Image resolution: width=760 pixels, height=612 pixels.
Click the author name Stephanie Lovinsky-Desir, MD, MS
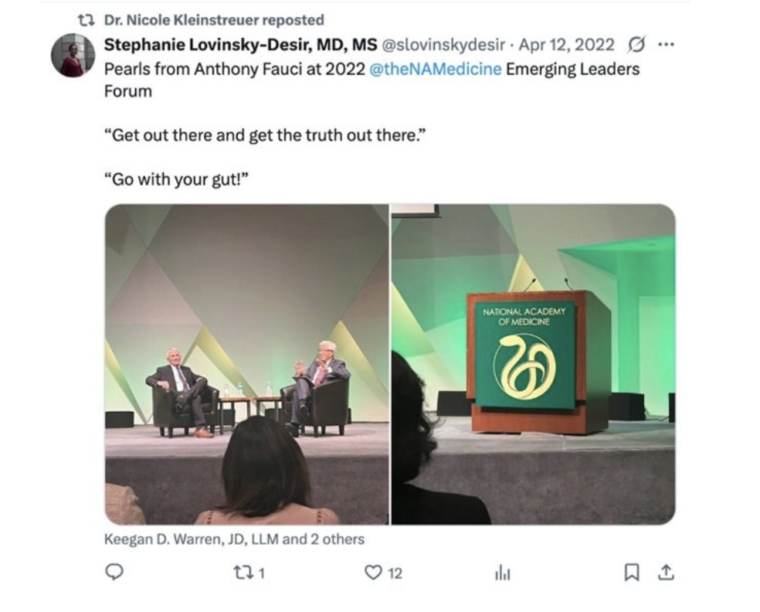[x=240, y=45]
